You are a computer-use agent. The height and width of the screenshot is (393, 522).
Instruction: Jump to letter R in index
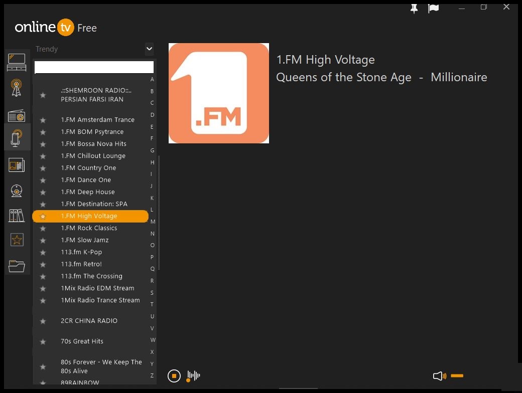tap(152, 281)
